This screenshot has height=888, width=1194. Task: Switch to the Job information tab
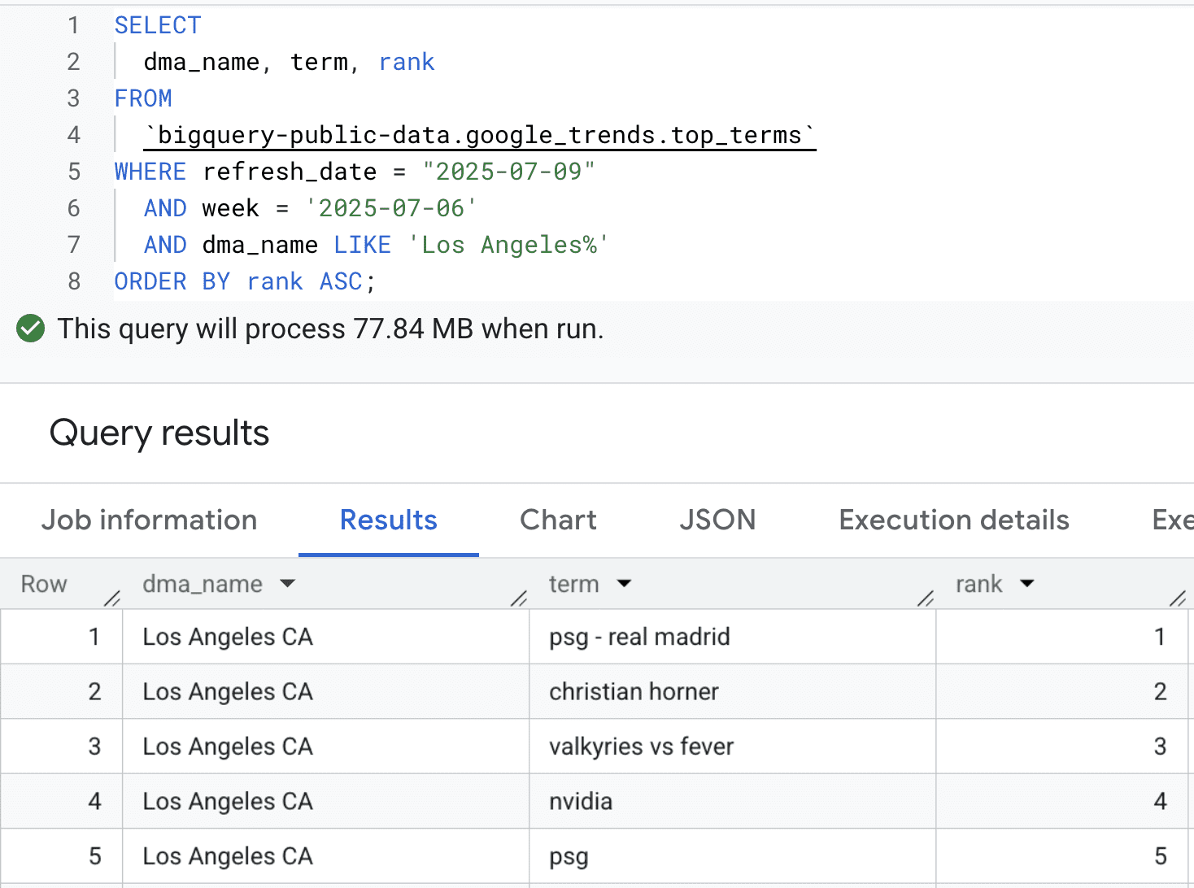pyautogui.click(x=149, y=520)
